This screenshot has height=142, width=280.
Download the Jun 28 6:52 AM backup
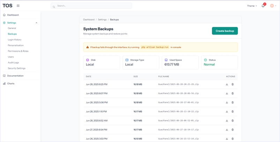(x=227, y=121)
